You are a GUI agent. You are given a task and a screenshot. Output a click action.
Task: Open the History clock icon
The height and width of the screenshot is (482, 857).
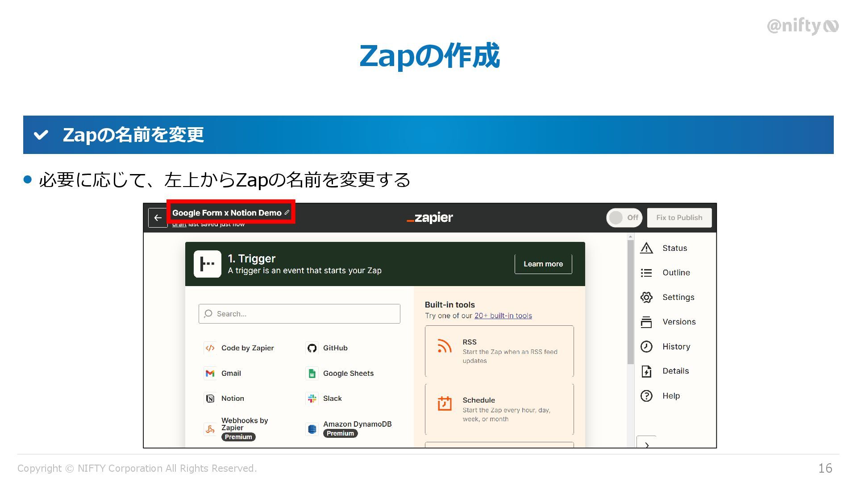646,346
